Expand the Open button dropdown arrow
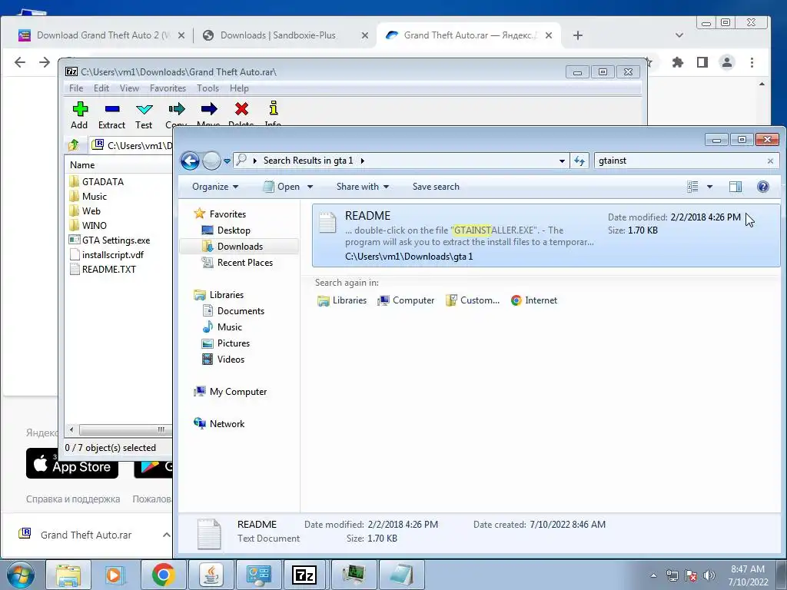 (310, 187)
